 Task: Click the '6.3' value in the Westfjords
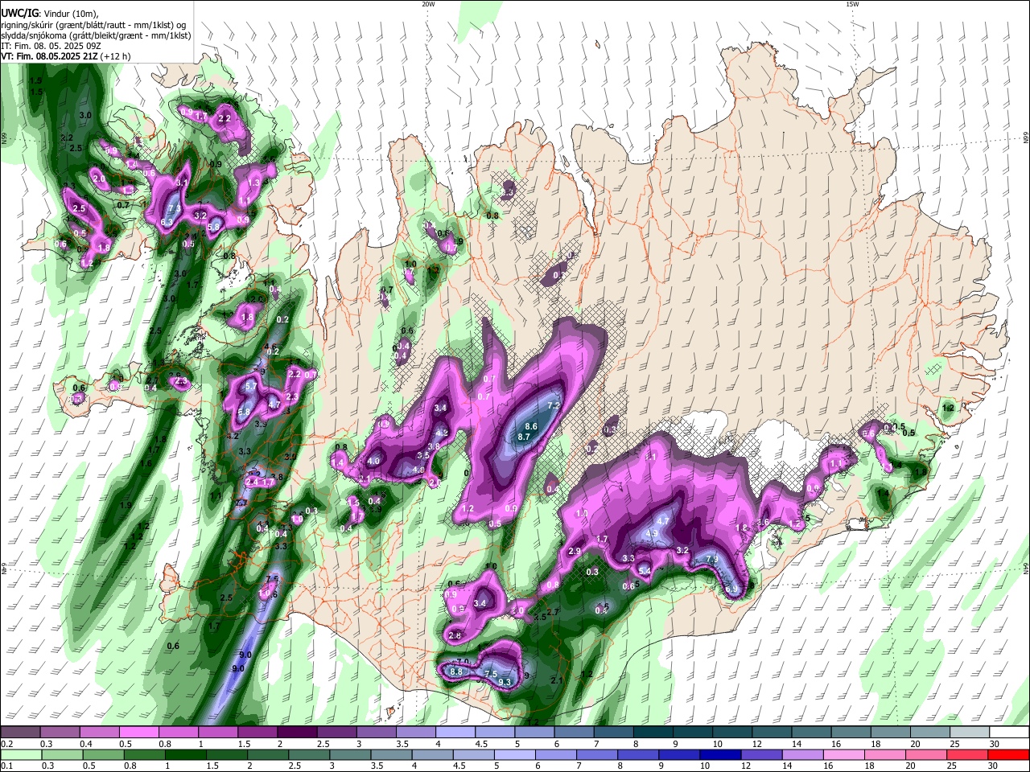(x=167, y=222)
